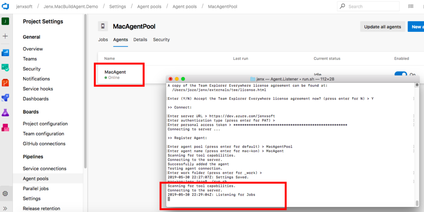Open the Test Plans flask icon
This screenshot has width=424, height=212.
[x=5, y=112]
